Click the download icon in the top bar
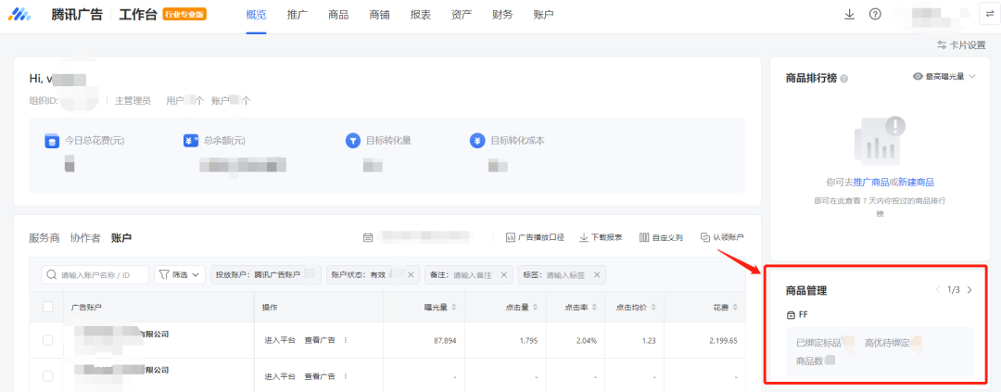The height and width of the screenshot is (392, 1001). pyautogui.click(x=849, y=14)
